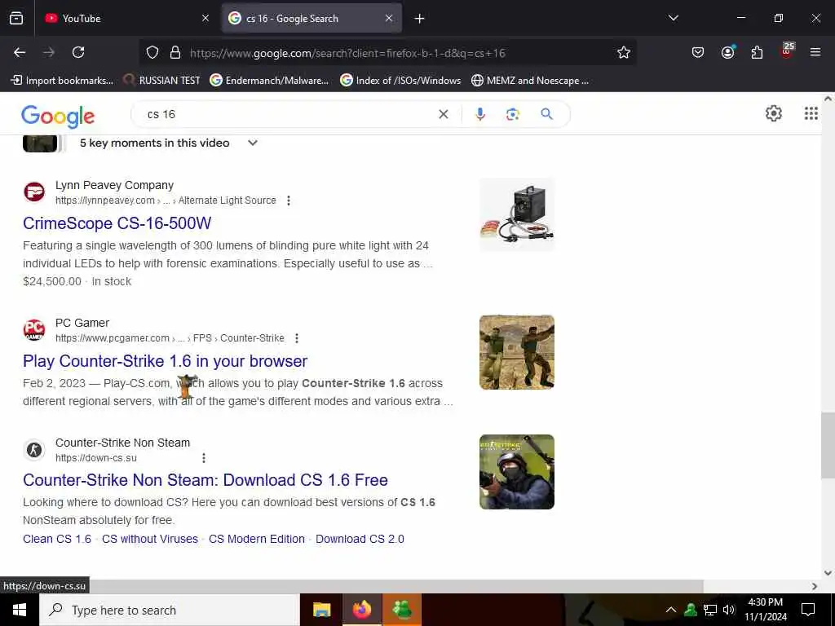Open the Firefox View tab list icon
Viewport: 835px width, 626px height.
(x=16, y=18)
